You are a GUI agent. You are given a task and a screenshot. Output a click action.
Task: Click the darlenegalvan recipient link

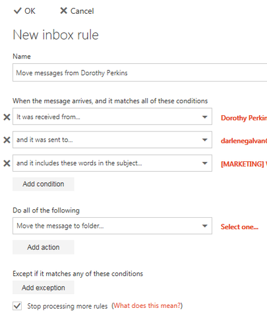click(x=244, y=141)
